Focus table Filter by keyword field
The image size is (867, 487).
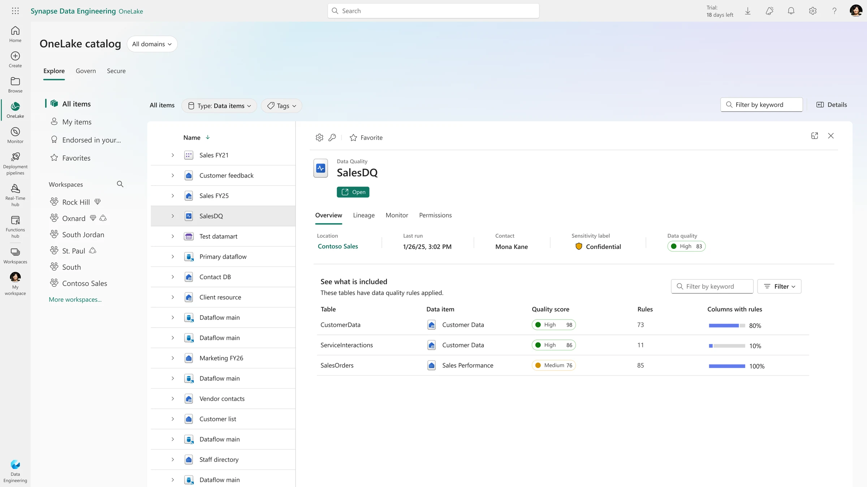712,286
